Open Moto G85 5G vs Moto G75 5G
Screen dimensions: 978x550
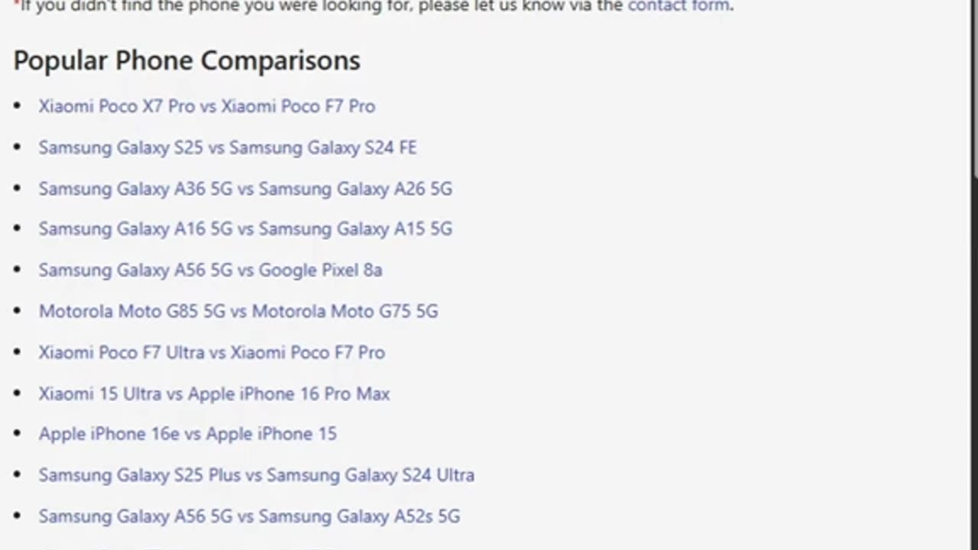[x=238, y=312]
